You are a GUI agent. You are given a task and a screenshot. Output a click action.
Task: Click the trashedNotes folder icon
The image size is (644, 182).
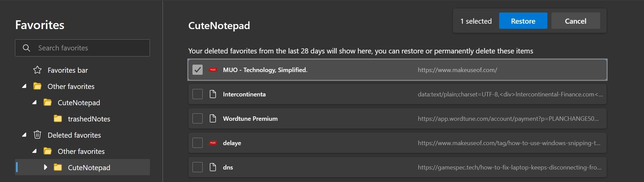point(58,119)
